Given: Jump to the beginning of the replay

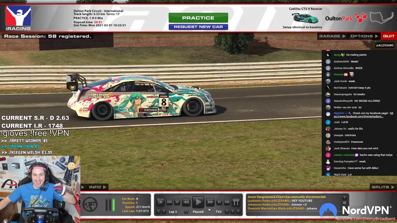Looking at the screenshot, I should pos(169,202).
